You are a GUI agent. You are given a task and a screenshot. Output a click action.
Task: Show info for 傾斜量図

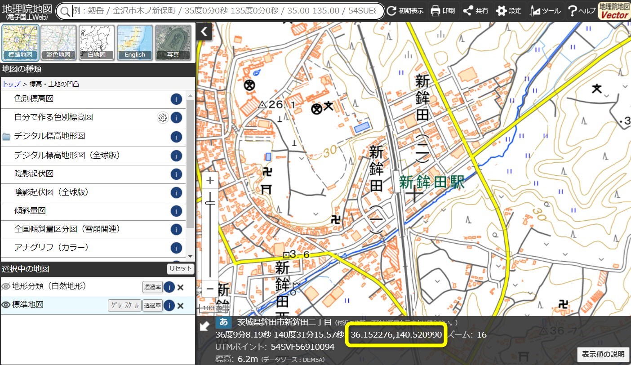(176, 211)
